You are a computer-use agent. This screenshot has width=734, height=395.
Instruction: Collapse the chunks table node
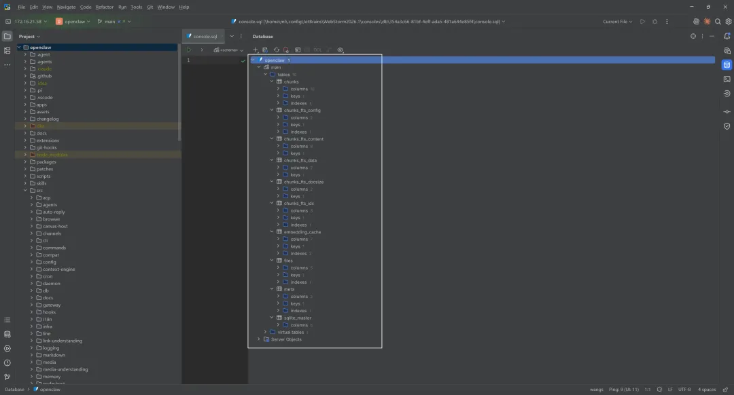pyautogui.click(x=271, y=81)
